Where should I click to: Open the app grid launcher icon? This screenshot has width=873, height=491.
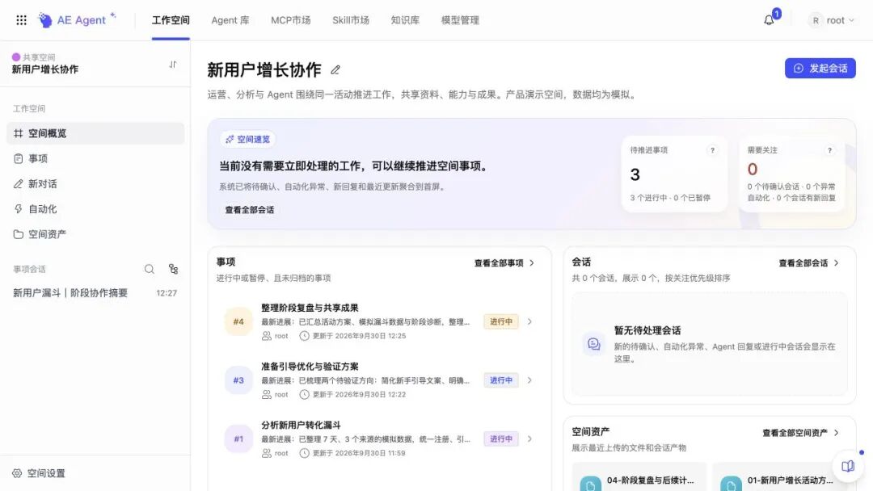tap(21, 20)
